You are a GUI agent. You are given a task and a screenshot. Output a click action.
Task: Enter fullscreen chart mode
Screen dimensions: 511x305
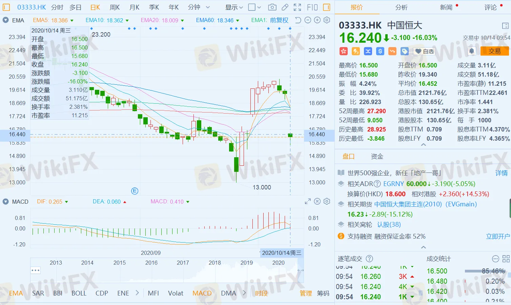(x=297, y=7)
